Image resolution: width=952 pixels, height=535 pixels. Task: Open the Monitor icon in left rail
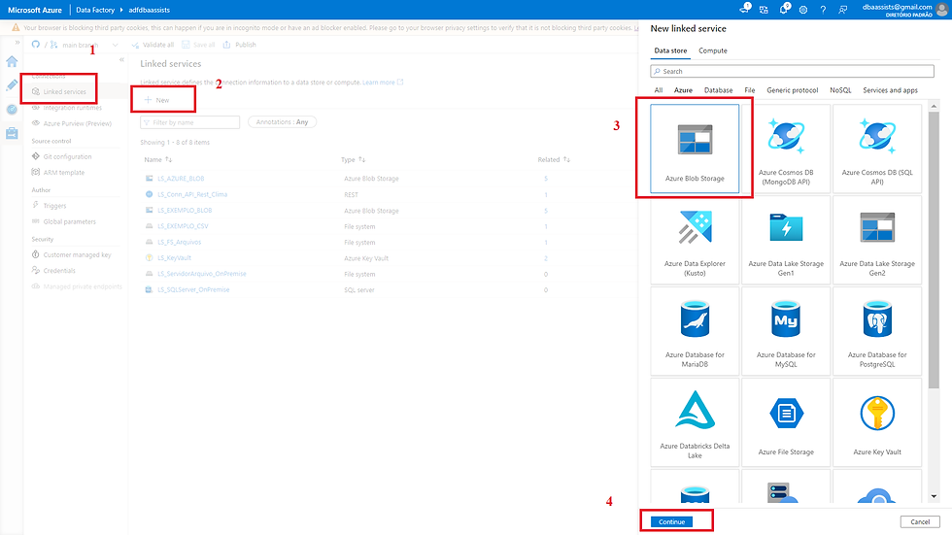point(12,110)
